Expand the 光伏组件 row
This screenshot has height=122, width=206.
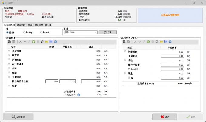click(9, 51)
